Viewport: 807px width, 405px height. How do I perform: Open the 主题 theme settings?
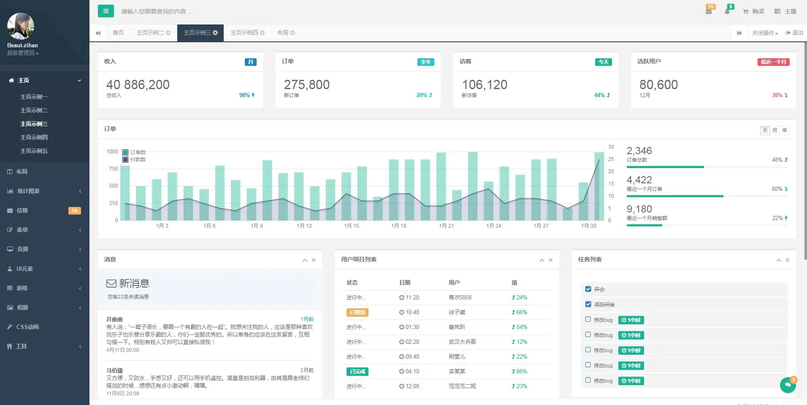785,11
